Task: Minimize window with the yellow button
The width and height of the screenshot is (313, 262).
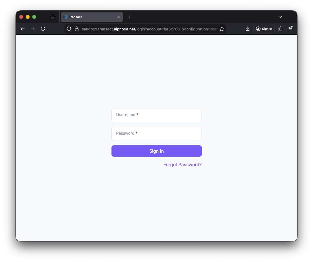Action: click(28, 17)
